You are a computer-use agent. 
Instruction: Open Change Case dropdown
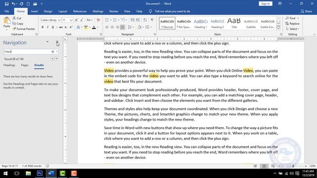tap(89, 20)
